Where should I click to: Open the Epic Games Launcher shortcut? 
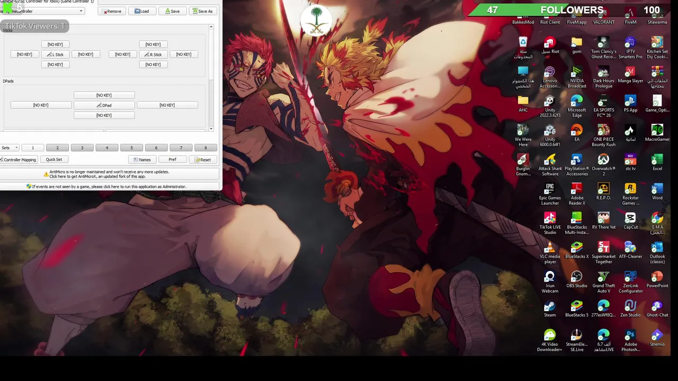(x=550, y=194)
